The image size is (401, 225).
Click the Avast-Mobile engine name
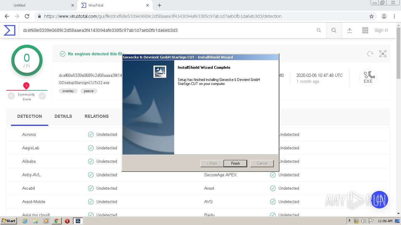34,202
